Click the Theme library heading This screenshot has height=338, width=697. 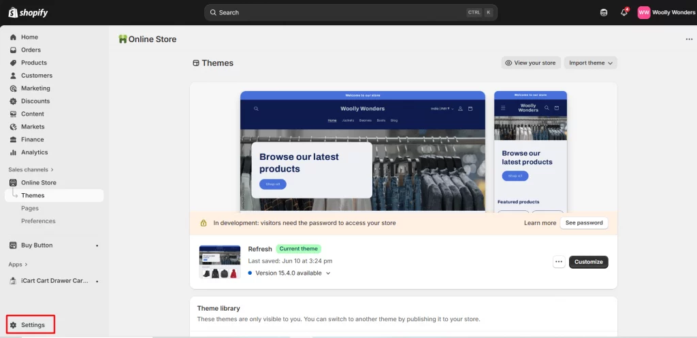click(218, 308)
